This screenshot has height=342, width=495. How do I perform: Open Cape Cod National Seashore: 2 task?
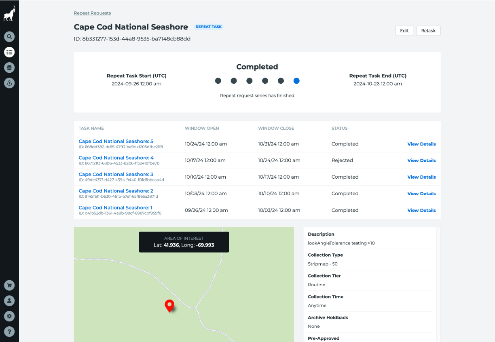tap(116, 191)
